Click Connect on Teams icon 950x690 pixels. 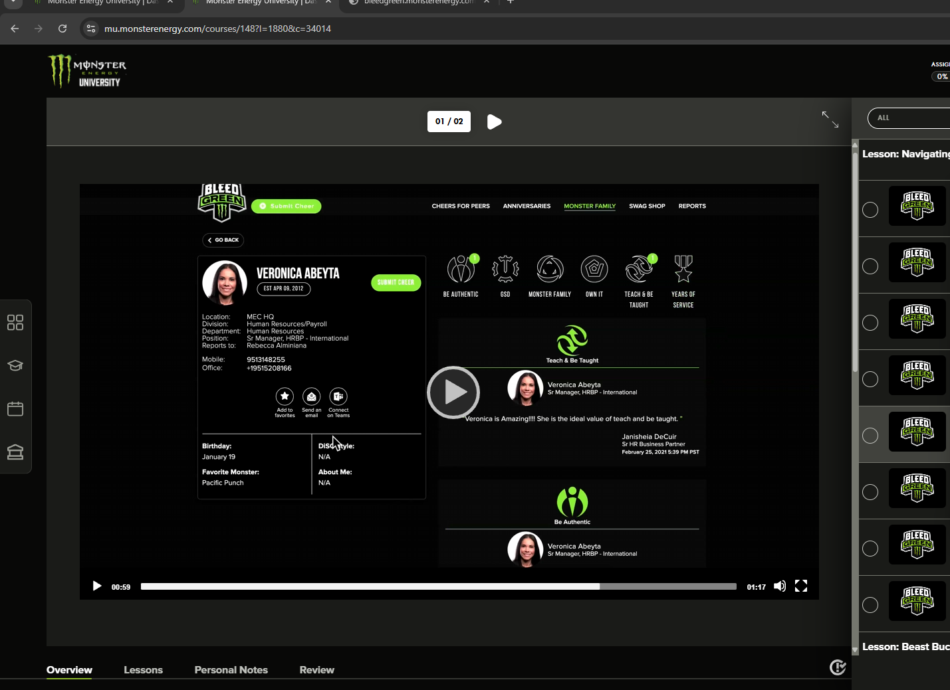coord(338,396)
